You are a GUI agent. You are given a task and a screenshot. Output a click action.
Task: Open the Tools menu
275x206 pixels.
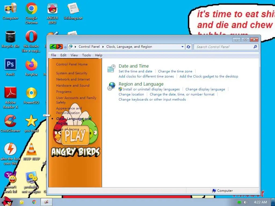[86, 55]
